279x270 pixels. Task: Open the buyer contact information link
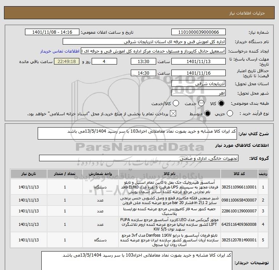(x=60, y=51)
